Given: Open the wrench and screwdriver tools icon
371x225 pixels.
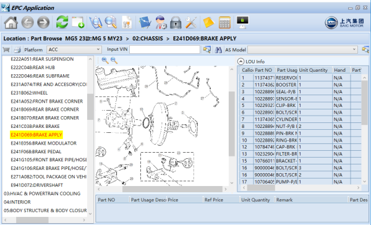Looking at the screenshot, I should coord(191,23).
